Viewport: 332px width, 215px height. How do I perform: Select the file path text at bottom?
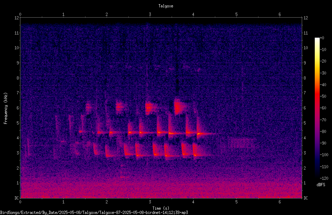tap(94, 213)
